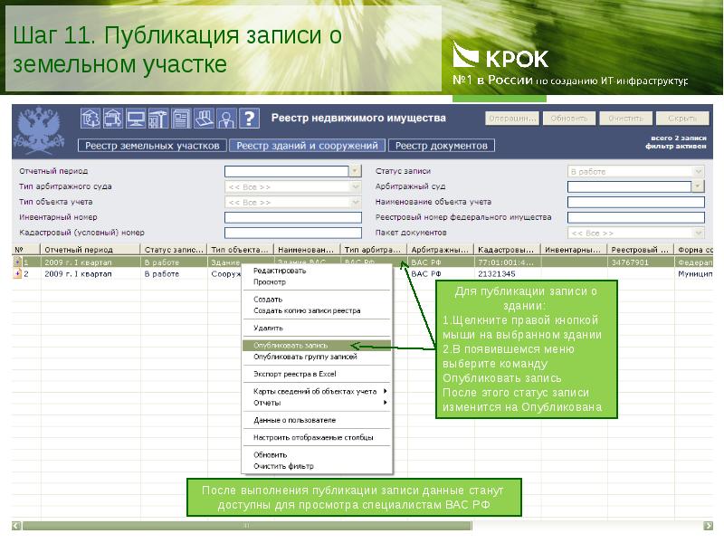The height and width of the screenshot is (543, 724).
Task: Click the document sheet toolbar icon
Action: [x=181, y=119]
